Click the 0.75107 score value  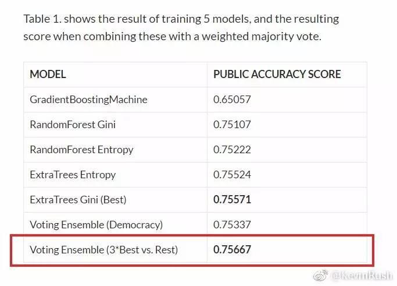[x=232, y=125]
